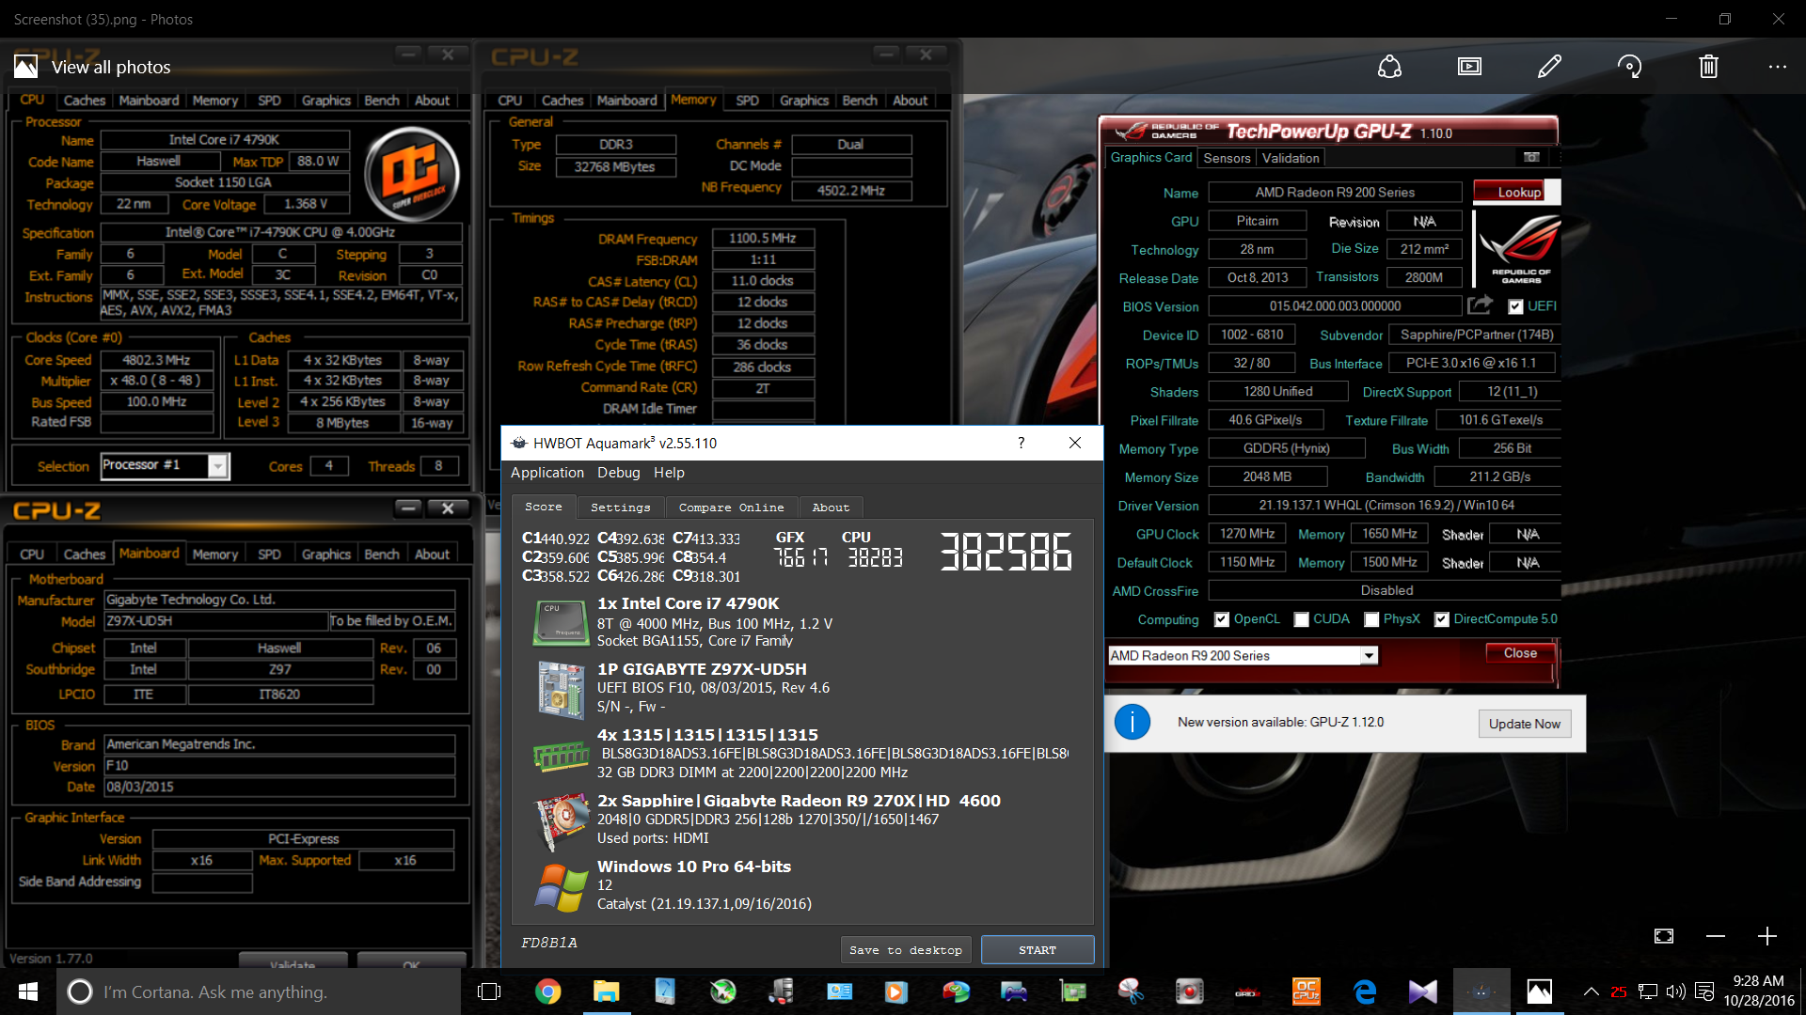This screenshot has height=1015, width=1806.
Task: Click the fit-to-window icon in Photos
Action: click(1664, 936)
